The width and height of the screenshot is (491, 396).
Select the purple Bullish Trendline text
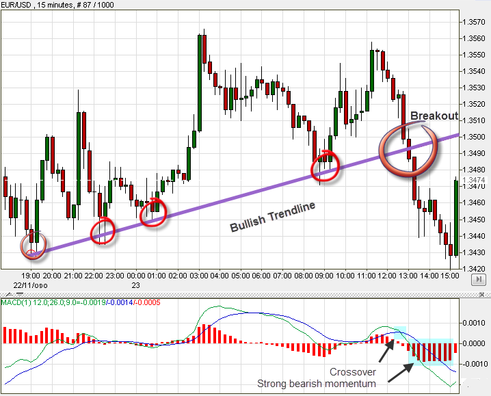coord(272,217)
